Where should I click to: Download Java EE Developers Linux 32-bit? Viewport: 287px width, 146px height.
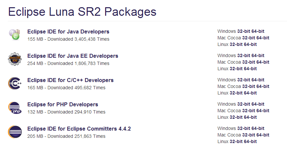236,69
